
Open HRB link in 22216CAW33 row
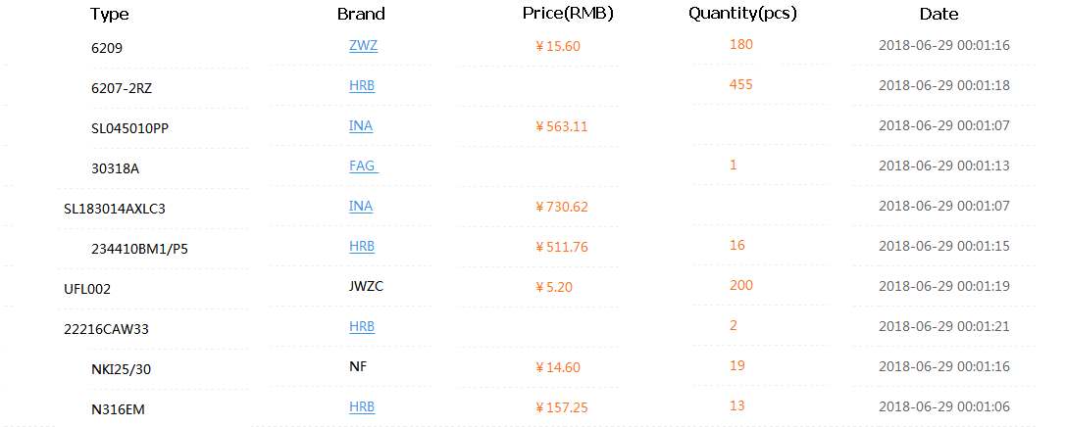point(362,326)
